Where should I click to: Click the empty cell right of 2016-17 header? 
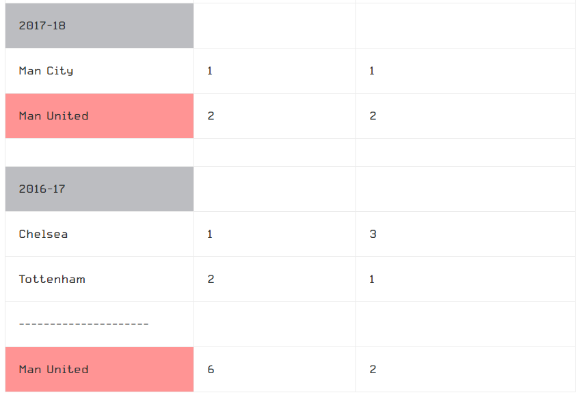pyautogui.click(x=275, y=189)
